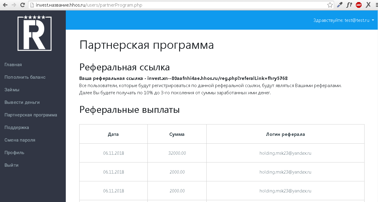Viewport: 378px width, 202px height.
Task: Click the Логин реферала column header
Action: tap(285, 134)
